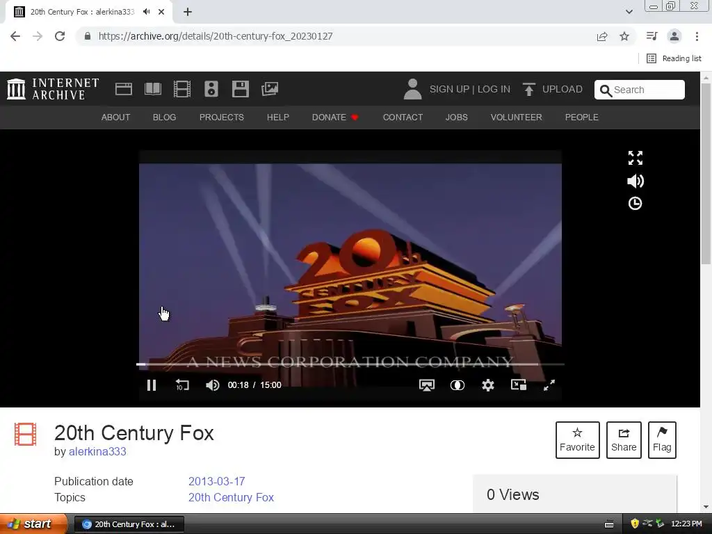Click the AirPlay cast icon

point(427,385)
